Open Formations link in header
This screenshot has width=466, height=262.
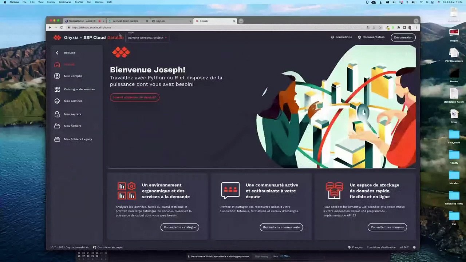341,37
